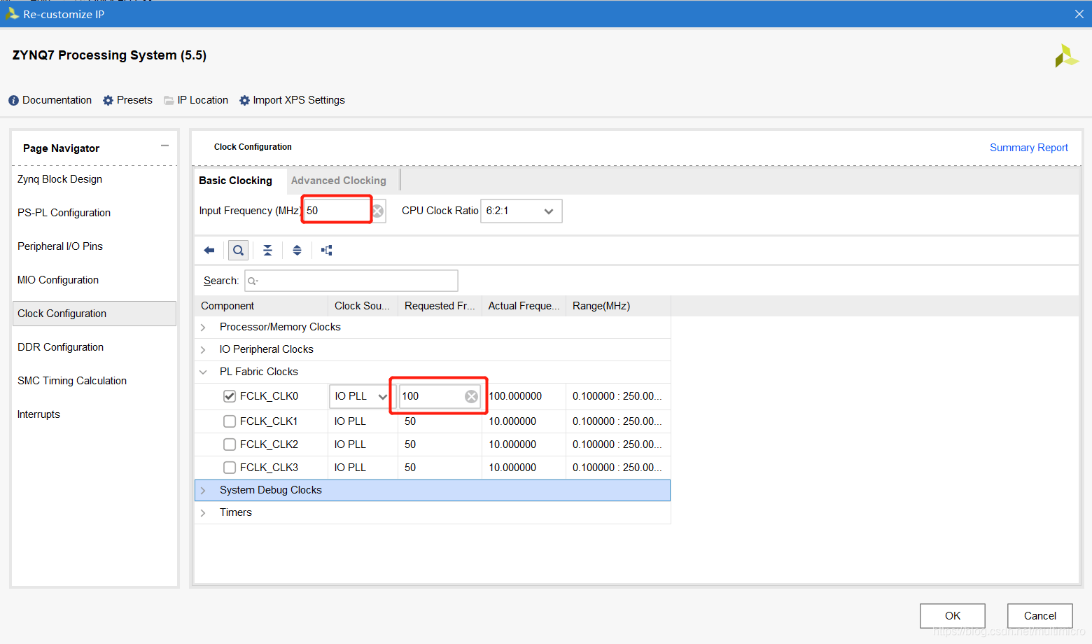Click FCLK_CLK3 range value cell

[x=617, y=468]
